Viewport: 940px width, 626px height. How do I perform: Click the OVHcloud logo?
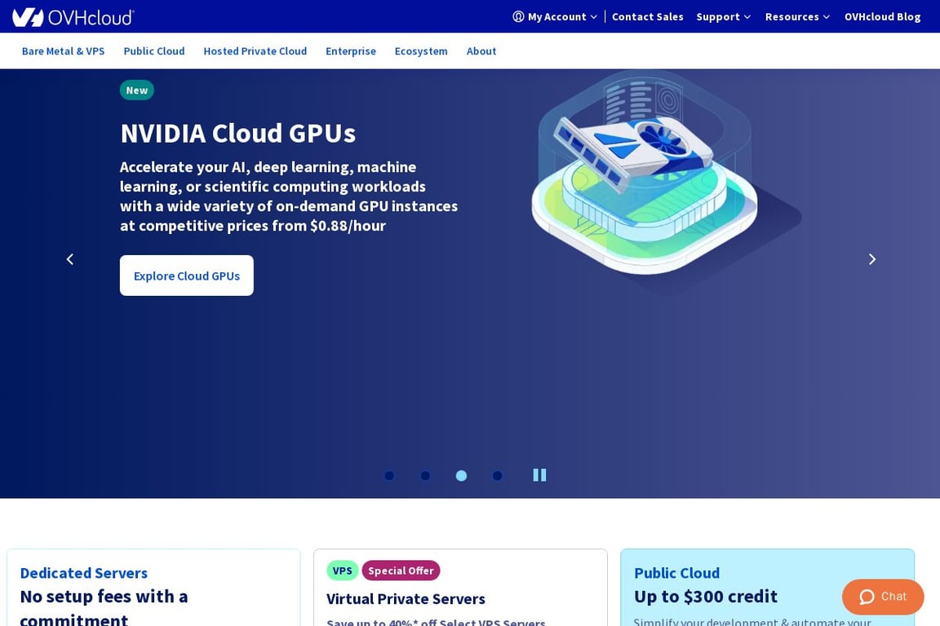click(73, 16)
